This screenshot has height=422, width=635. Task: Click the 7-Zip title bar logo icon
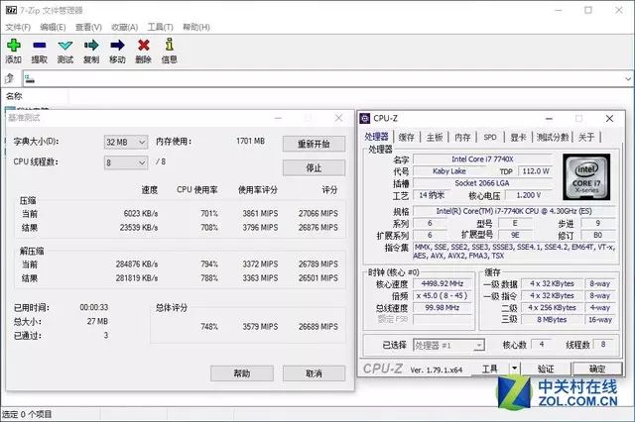11,10
